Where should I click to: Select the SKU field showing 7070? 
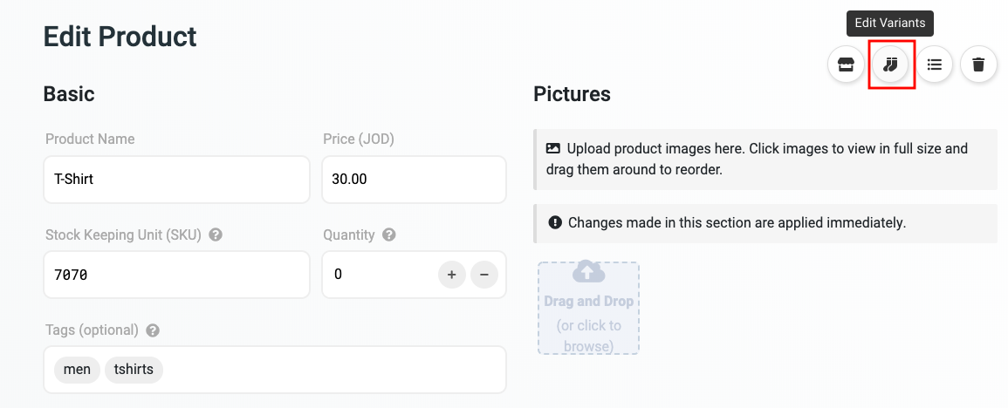[x=176, y=275]
